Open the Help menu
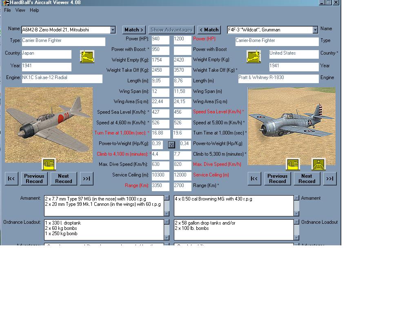Screen dimensions: 418x313 tap(34, 10)
